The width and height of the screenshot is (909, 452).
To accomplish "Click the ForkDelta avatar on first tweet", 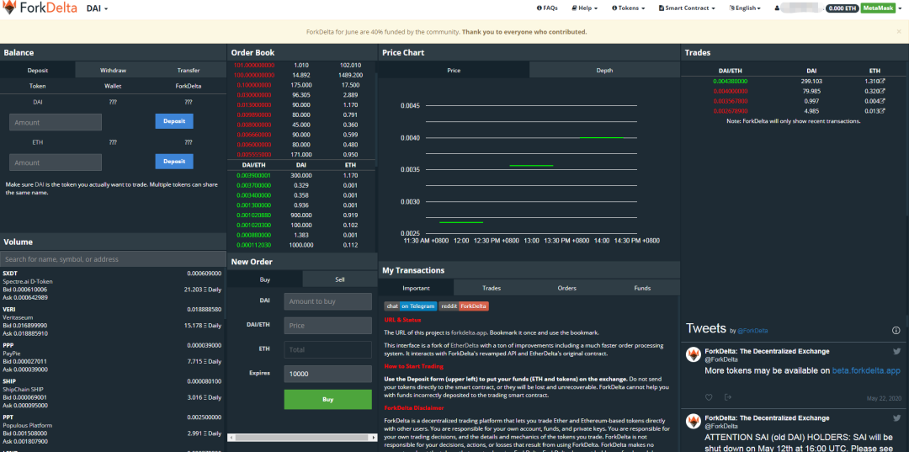I will click(x=694, y=354).
